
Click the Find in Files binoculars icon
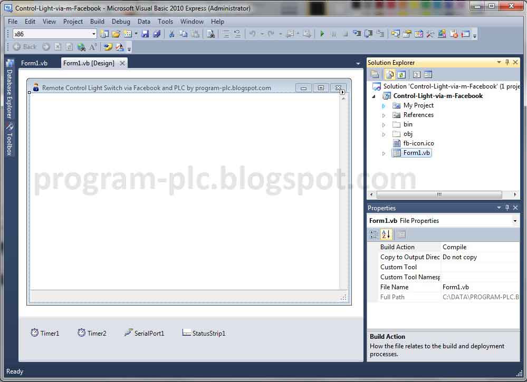coord(210,34)
